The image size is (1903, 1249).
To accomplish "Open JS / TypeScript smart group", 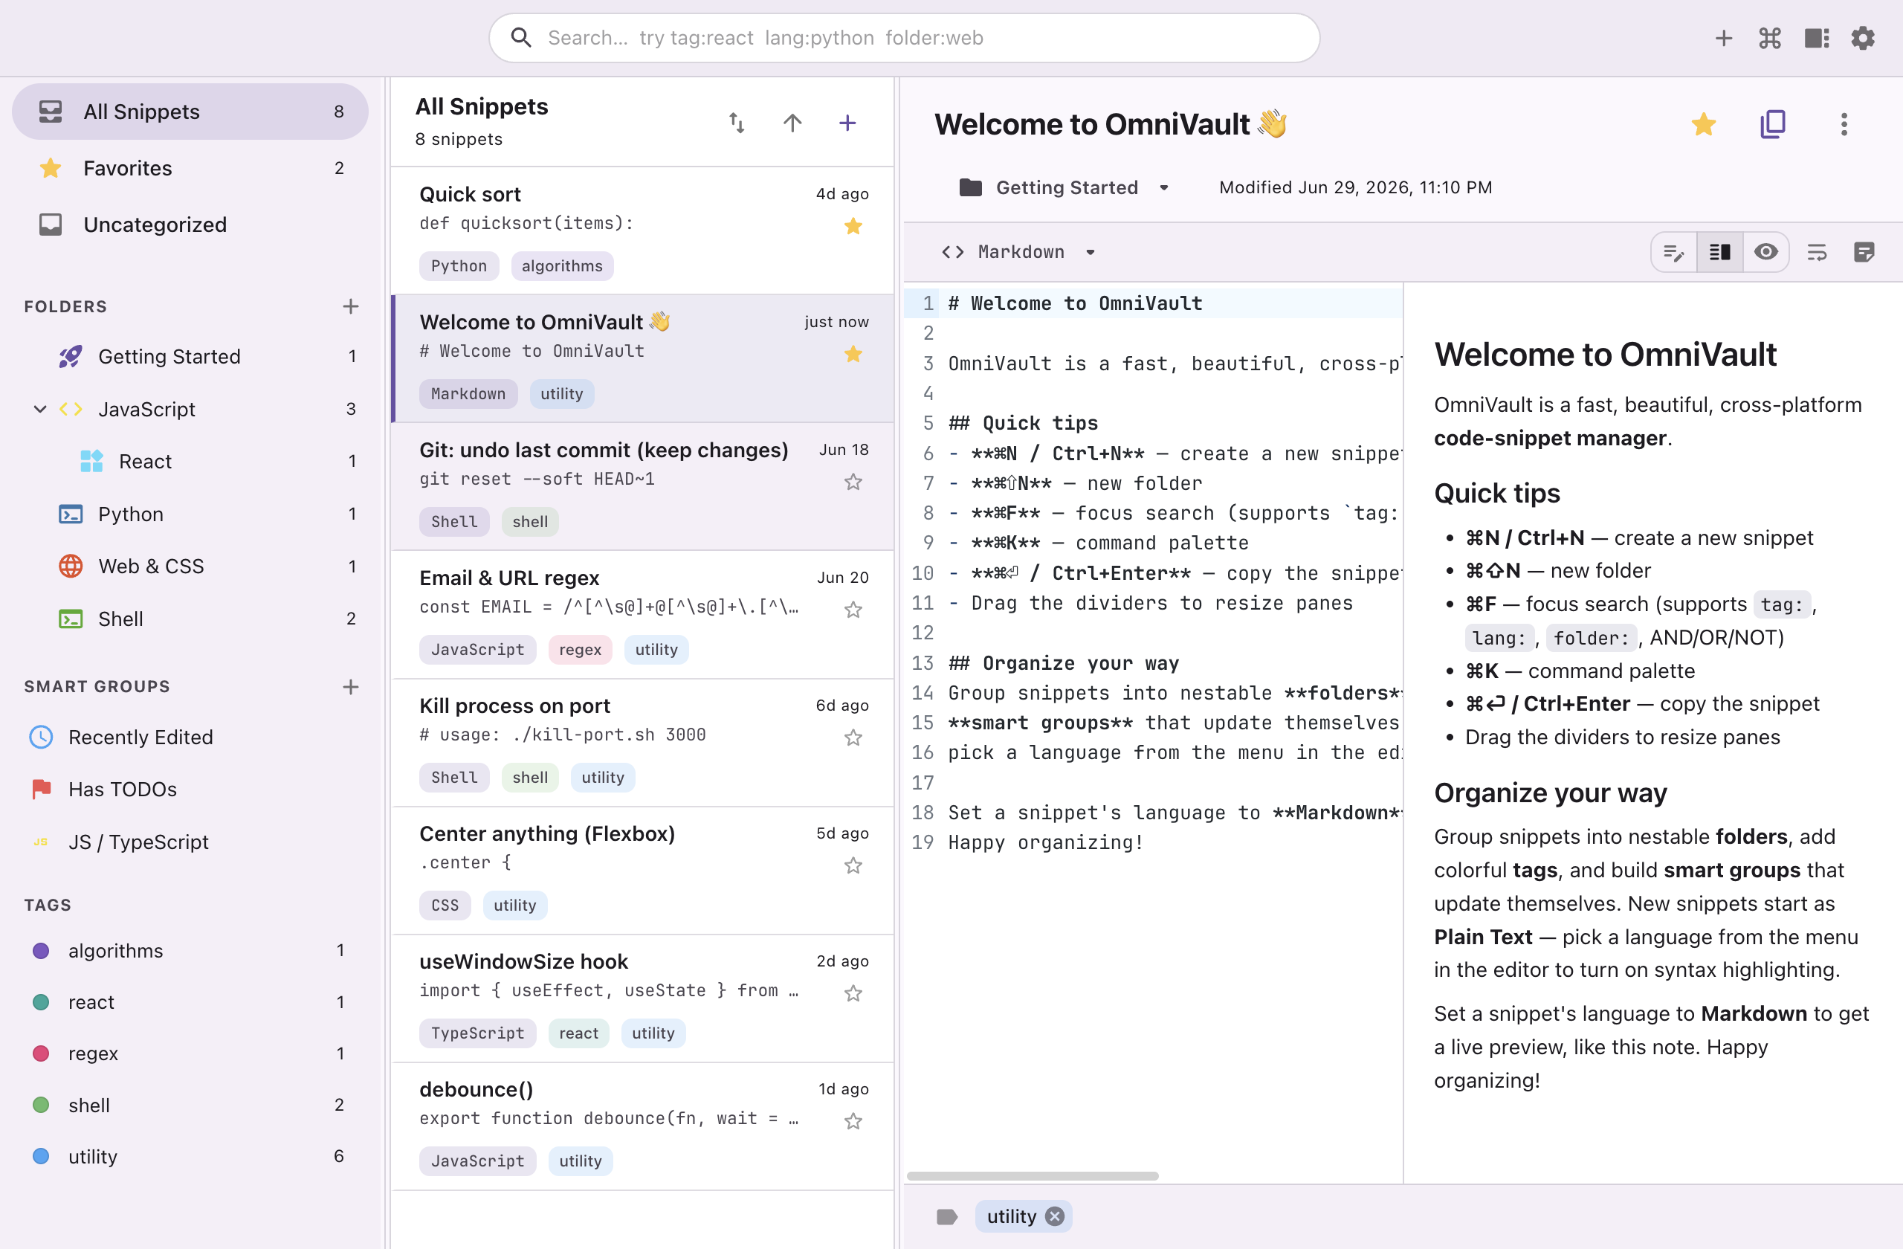I will (190, 842).
